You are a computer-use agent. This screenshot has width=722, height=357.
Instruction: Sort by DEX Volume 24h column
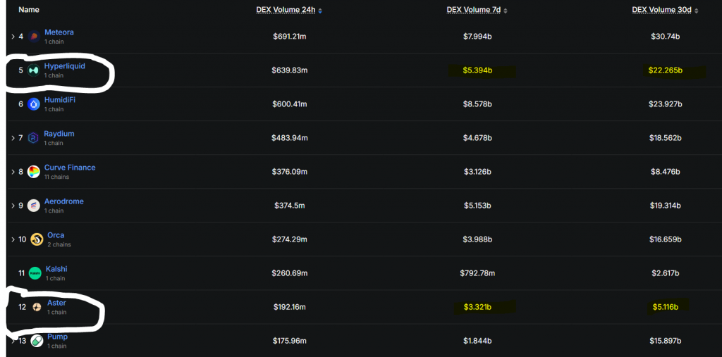[289, 11]
